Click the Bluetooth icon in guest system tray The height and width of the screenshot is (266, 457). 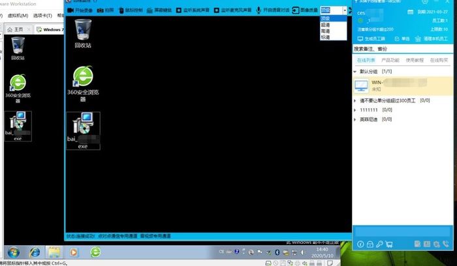point(277,252)
